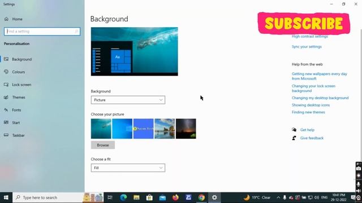Open the Mail app from the taskbar
Screen dimensions: 362x203
click(x=162, y=197)
